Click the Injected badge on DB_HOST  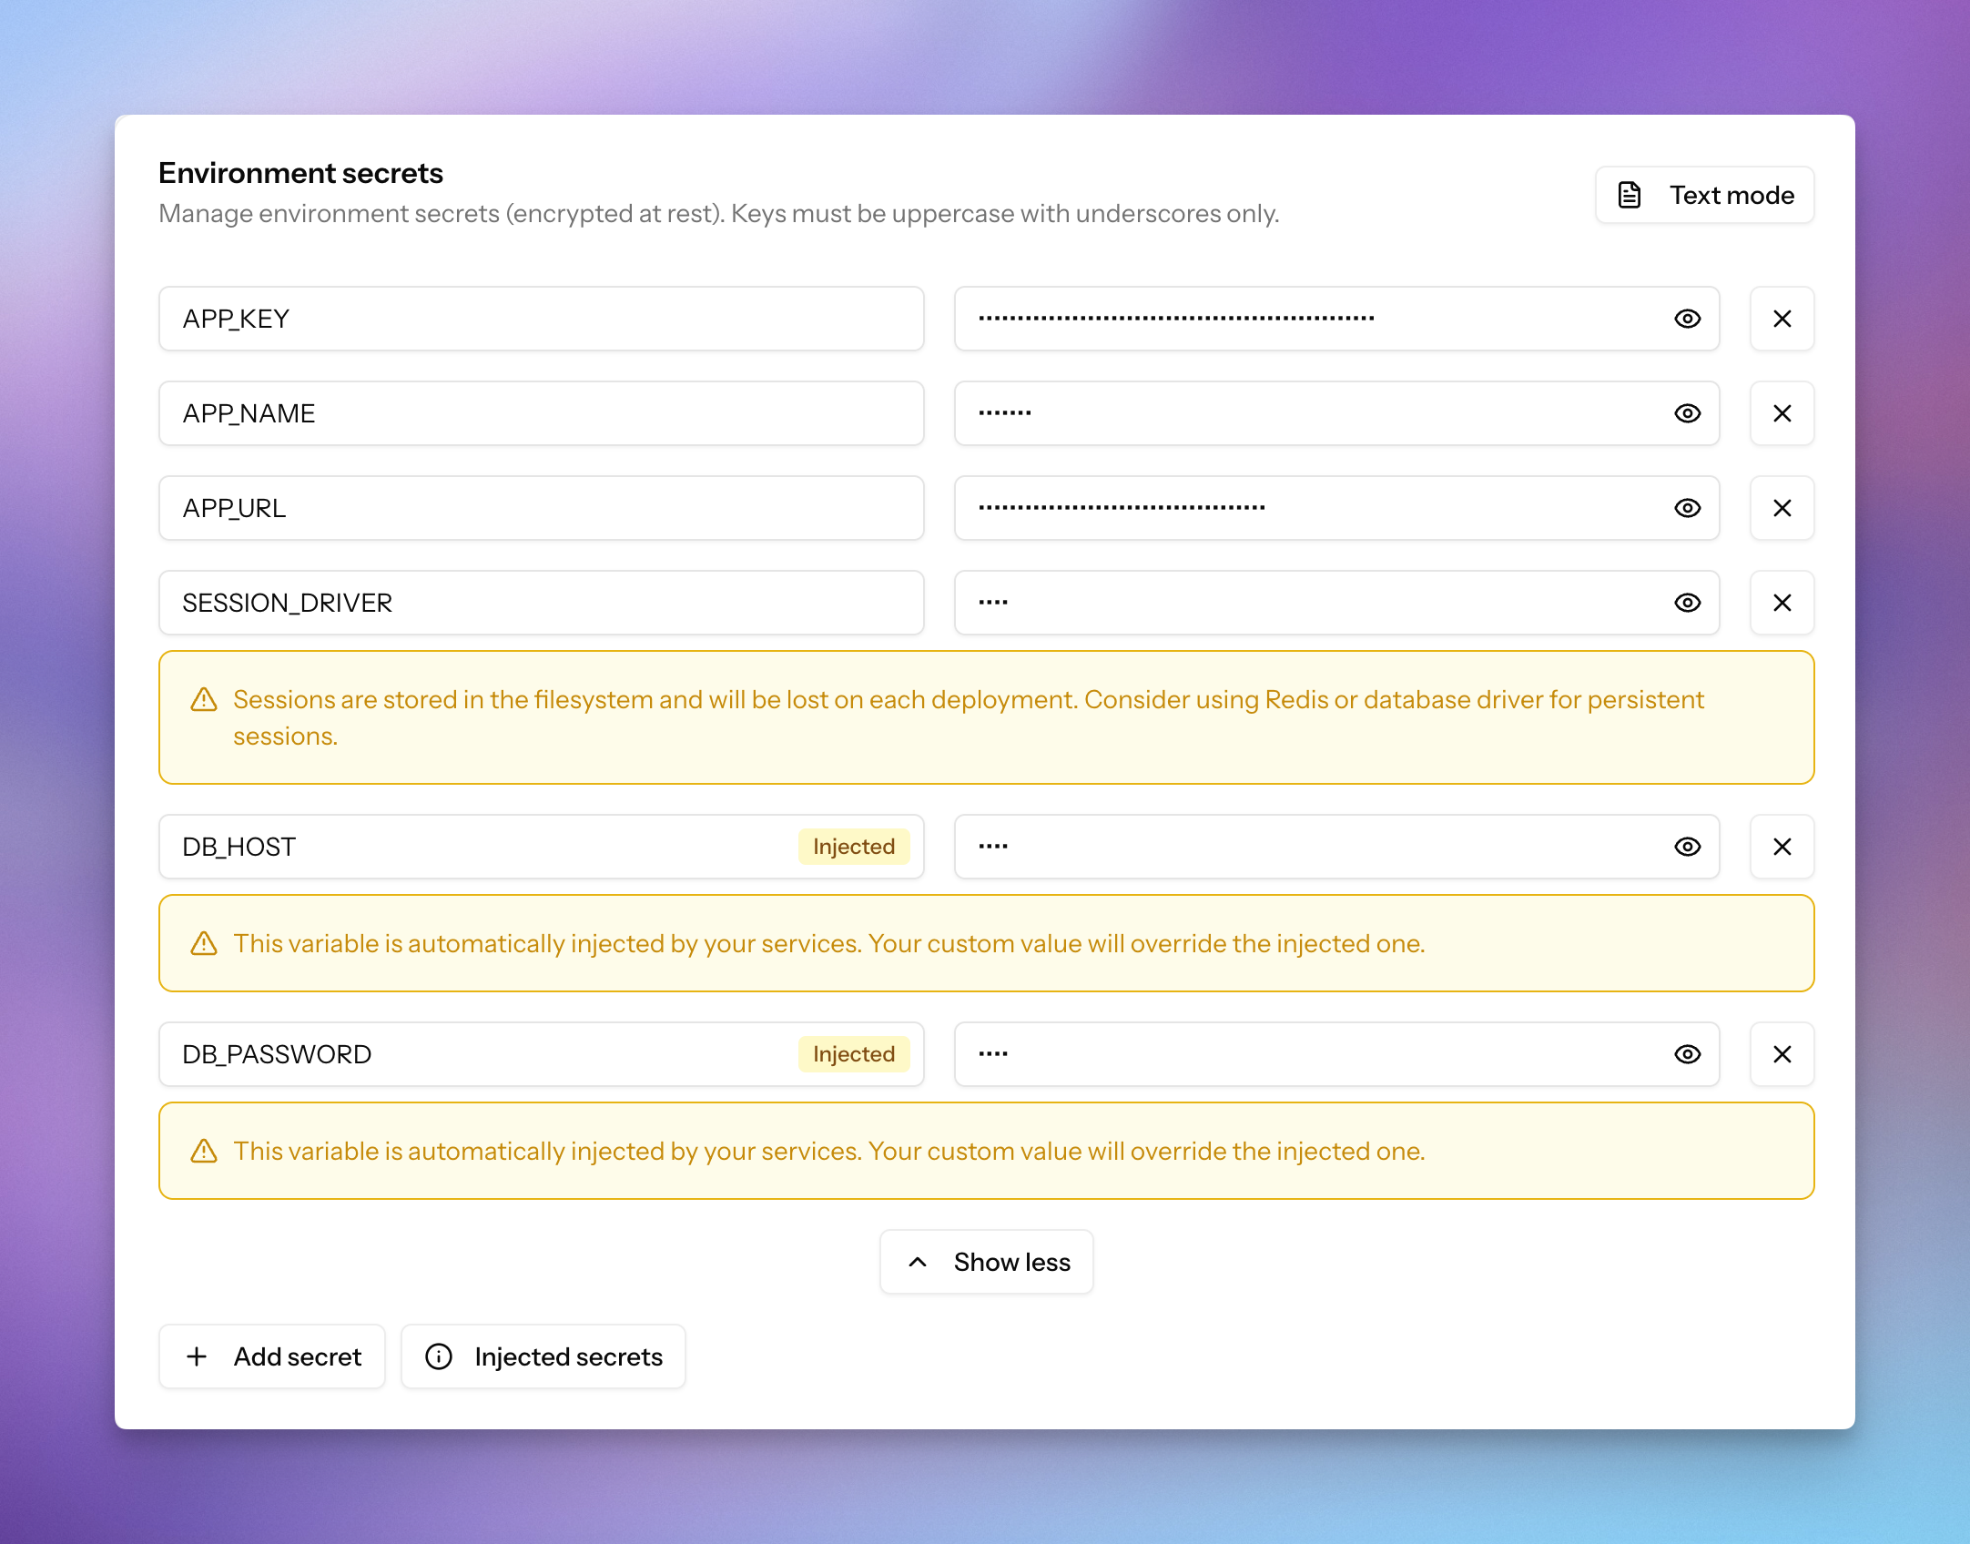[x=853, y=847]
